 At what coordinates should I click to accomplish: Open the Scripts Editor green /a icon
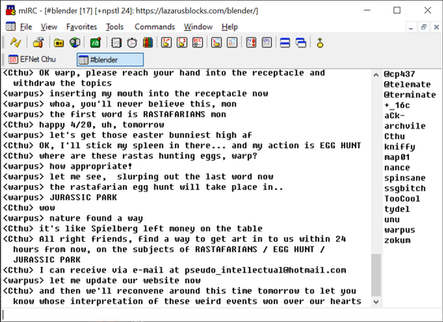pyautogui.click(x=95, y=43)
